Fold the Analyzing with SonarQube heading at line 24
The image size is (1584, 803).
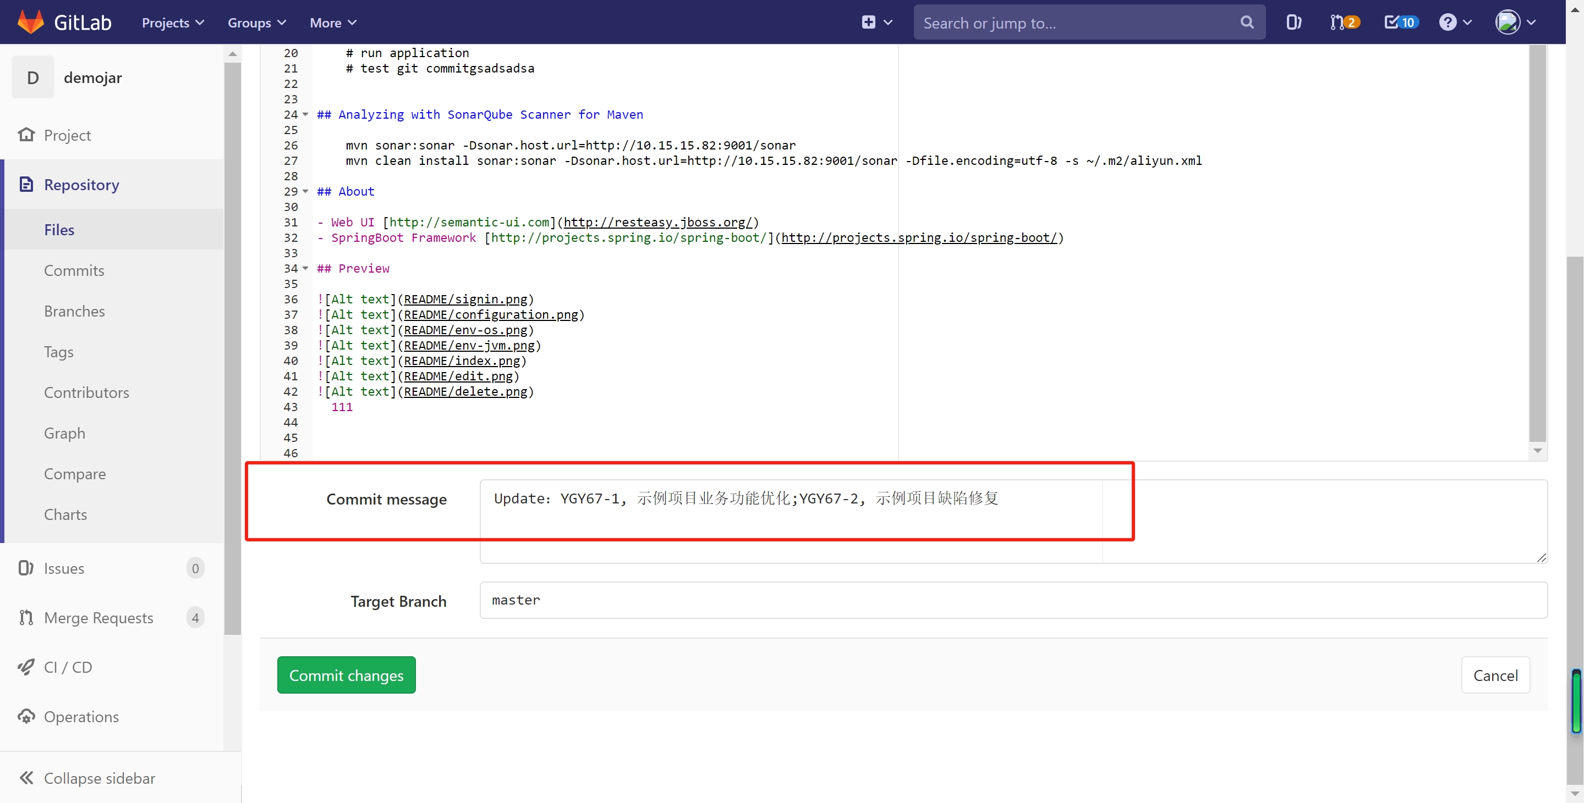[305, 114]
